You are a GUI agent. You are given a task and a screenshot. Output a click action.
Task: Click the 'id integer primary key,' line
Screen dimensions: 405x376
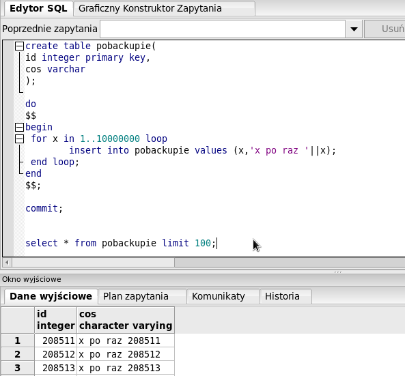tap(88, 57)
